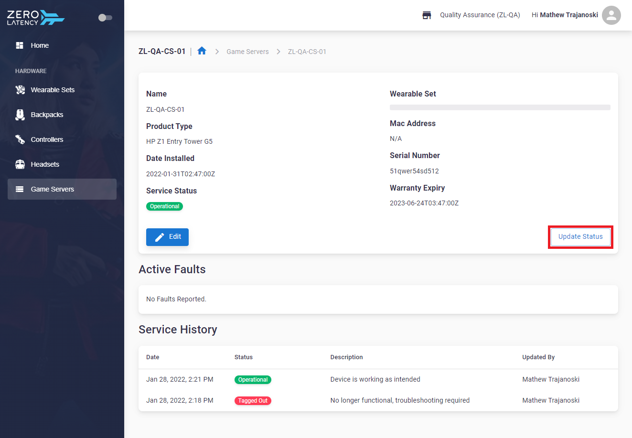Click the store icon in top bar
The width and height of the screenshot is (632, 438).
point(427,15)
